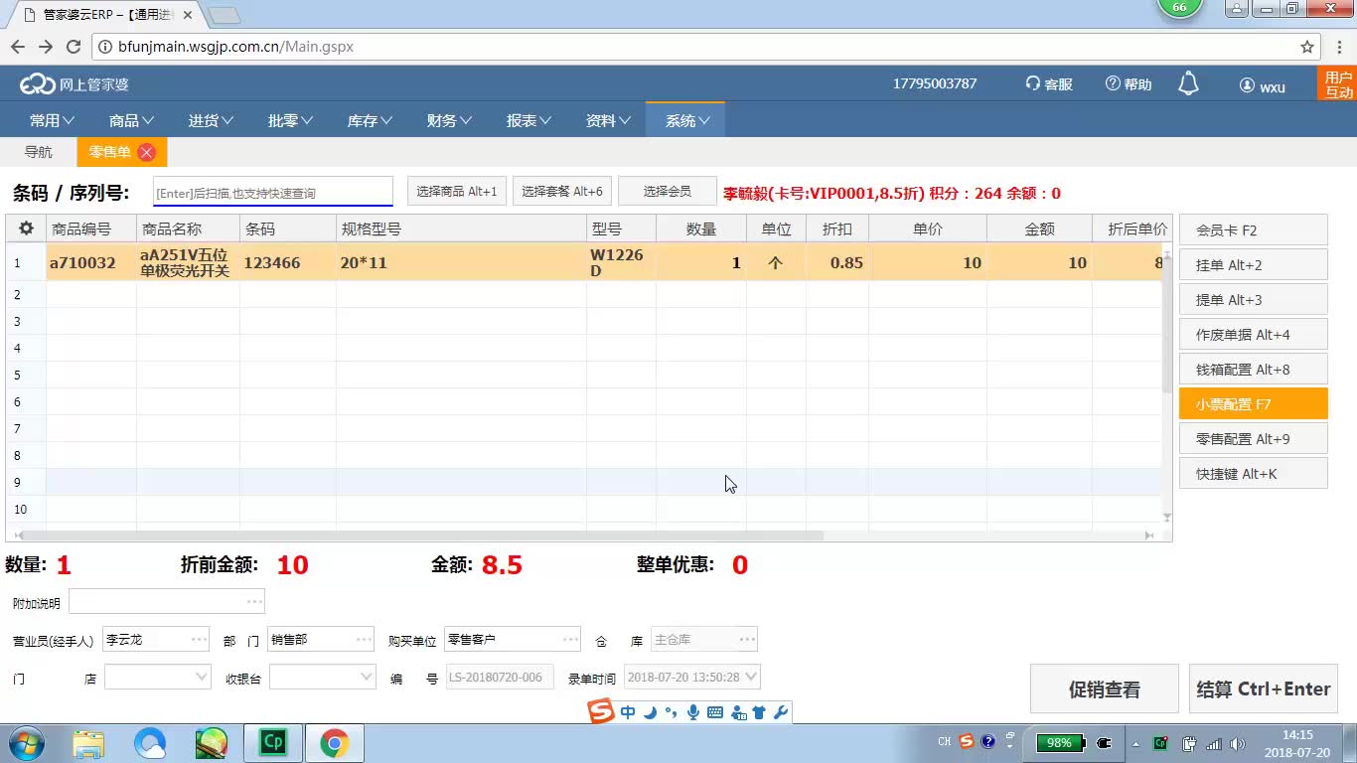Open the 批零 menu
Viewport: 1357px width, 763px height.
click(290, 120)
